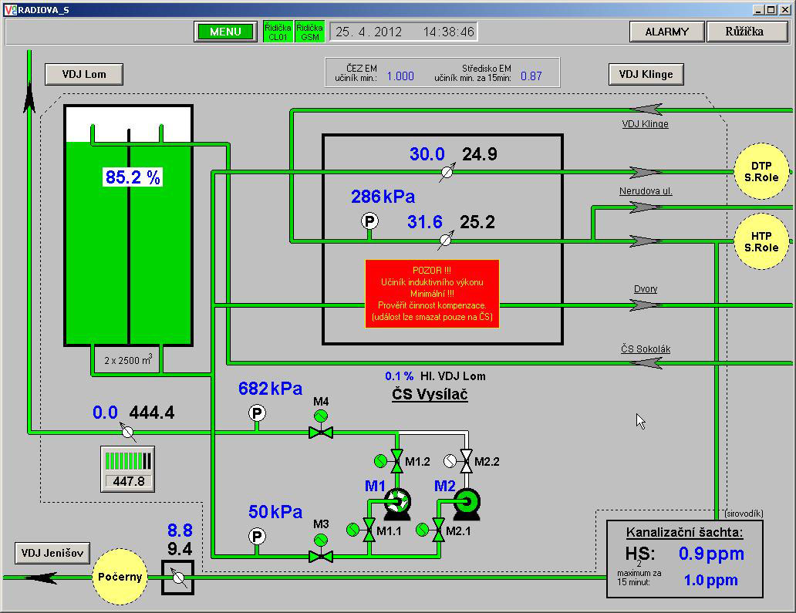Click the 447.8 bar graph level indicator
This screenshot has width=796, height=613.
click(x=129, y=469)
